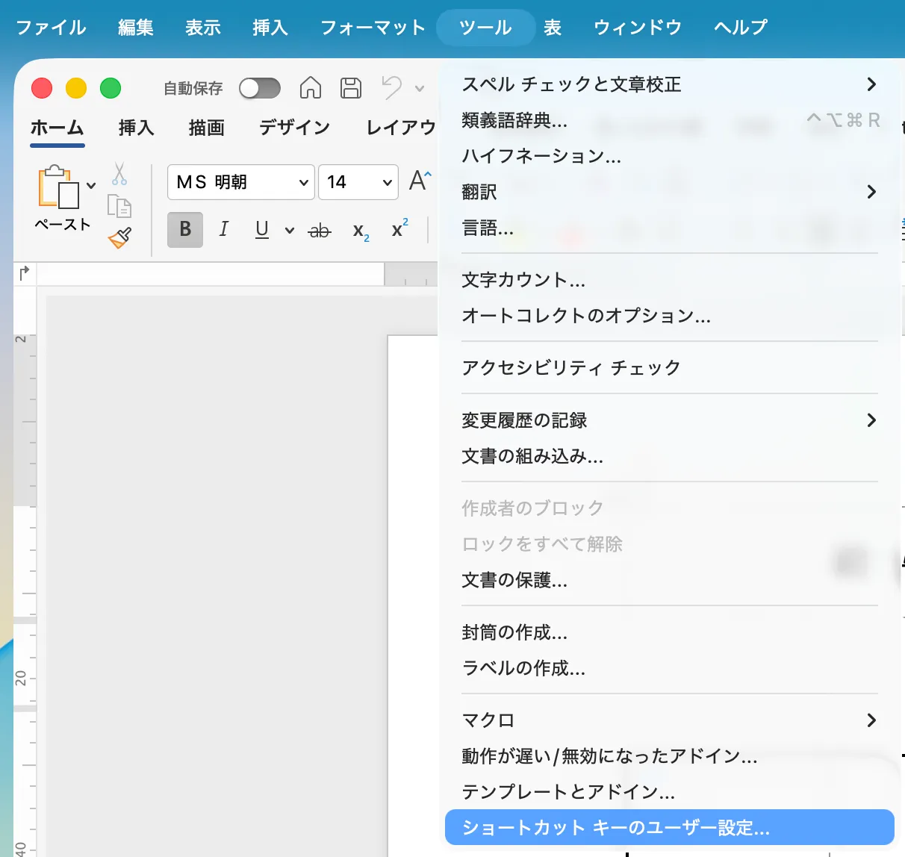The height and width of the screenshot is (857, 905).
Task: Toggle superscript formatting
Action: click(x=397, y=230)
